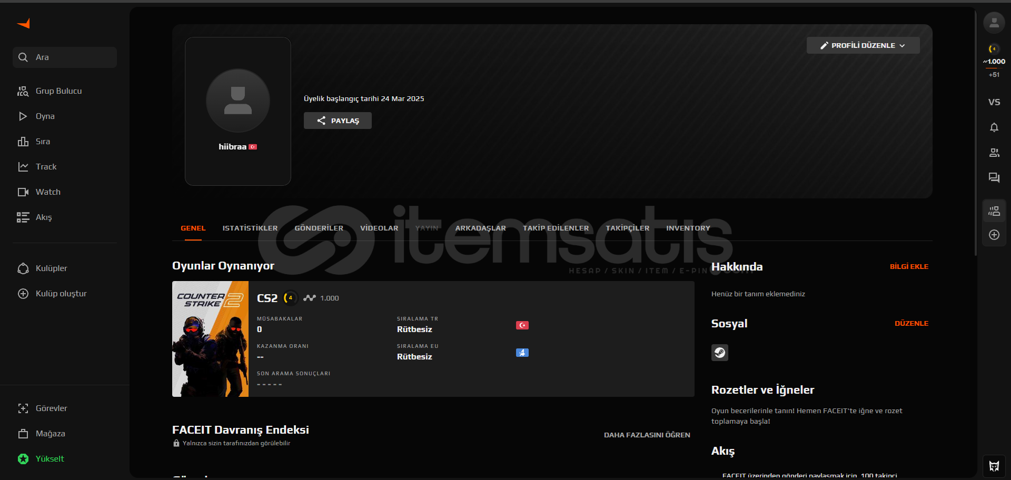The image size is (1011, 480).
Task: Switch to the Genel tab
Action: click(193, 228)
